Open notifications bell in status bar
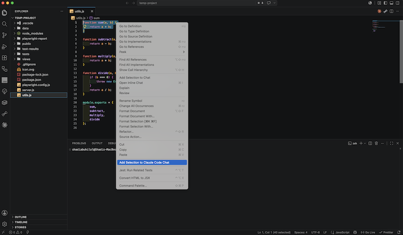This screenshot has height=235, width=403. click(399, 232)
